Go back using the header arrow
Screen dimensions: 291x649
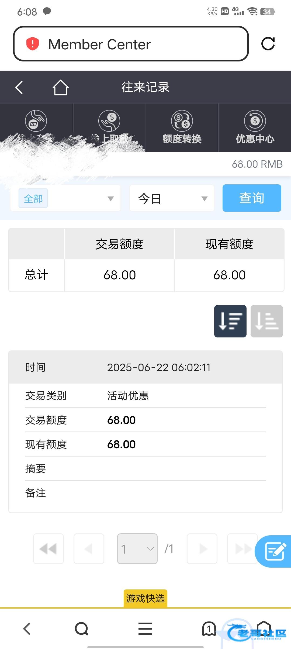point(19,87)
